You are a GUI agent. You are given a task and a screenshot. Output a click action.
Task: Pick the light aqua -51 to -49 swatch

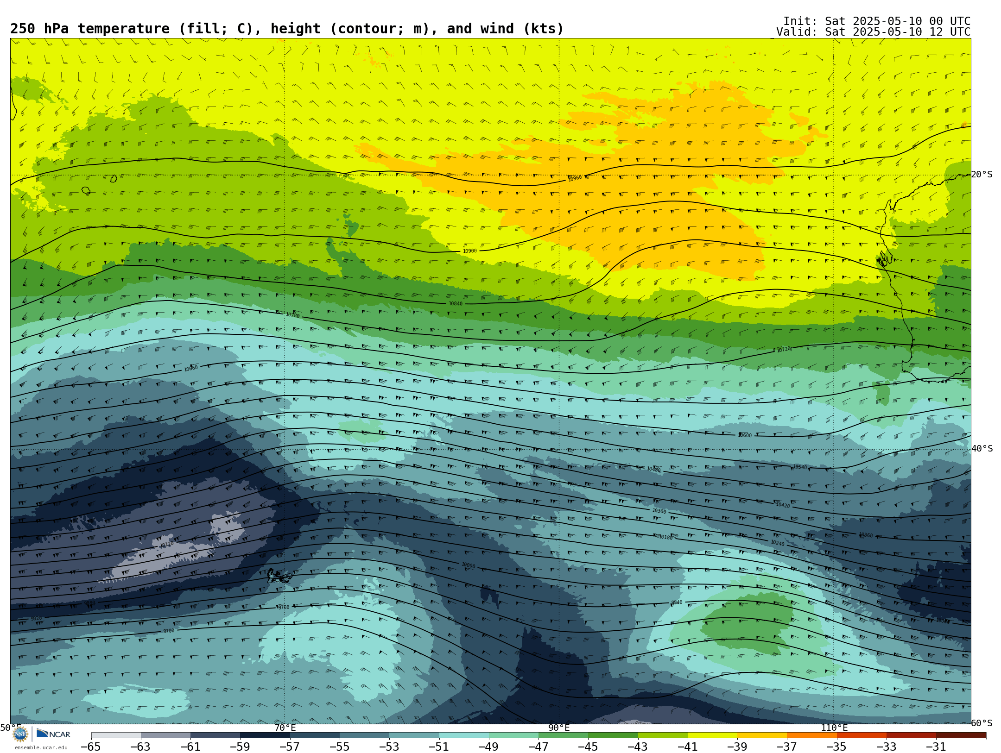[x=464, y=735]
